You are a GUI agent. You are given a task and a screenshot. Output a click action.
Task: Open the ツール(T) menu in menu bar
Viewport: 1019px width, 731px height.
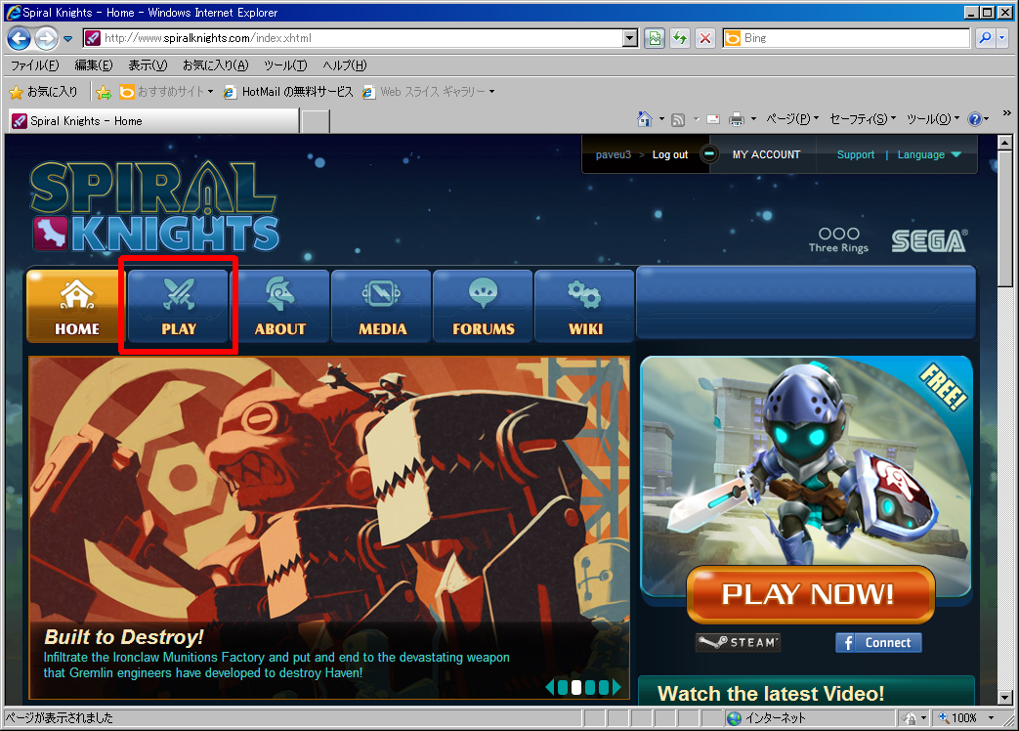(285, 64)
